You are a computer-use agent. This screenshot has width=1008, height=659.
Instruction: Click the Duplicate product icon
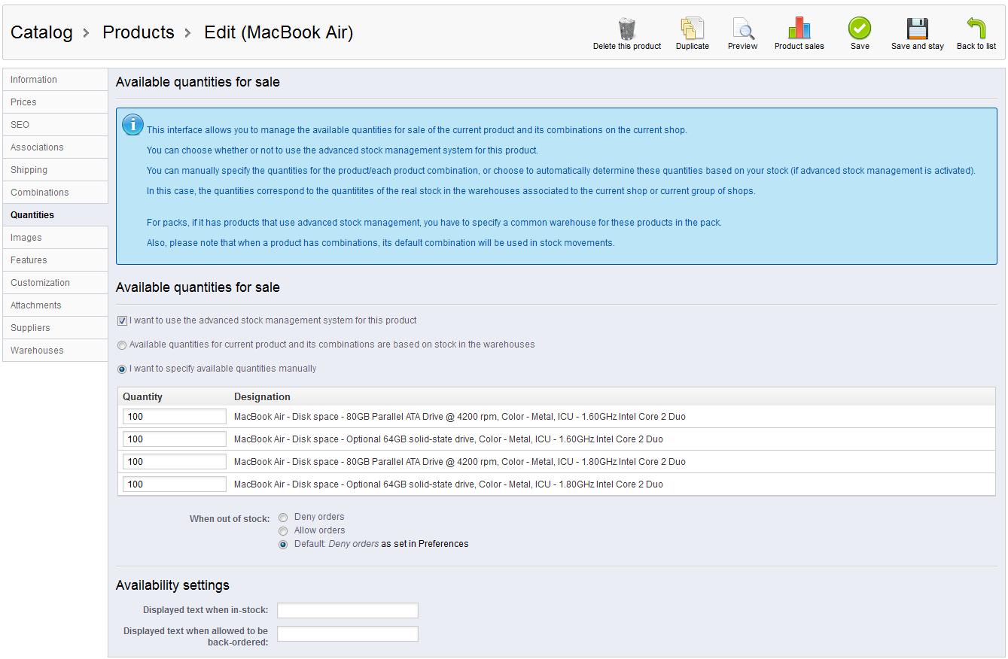pyautogui.click(x=692, y=29)
